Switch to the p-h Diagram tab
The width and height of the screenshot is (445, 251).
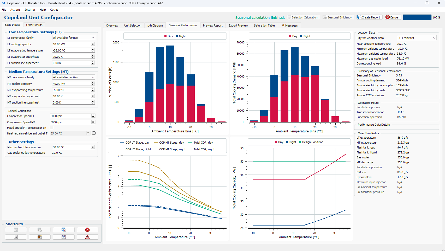point(155,25)
